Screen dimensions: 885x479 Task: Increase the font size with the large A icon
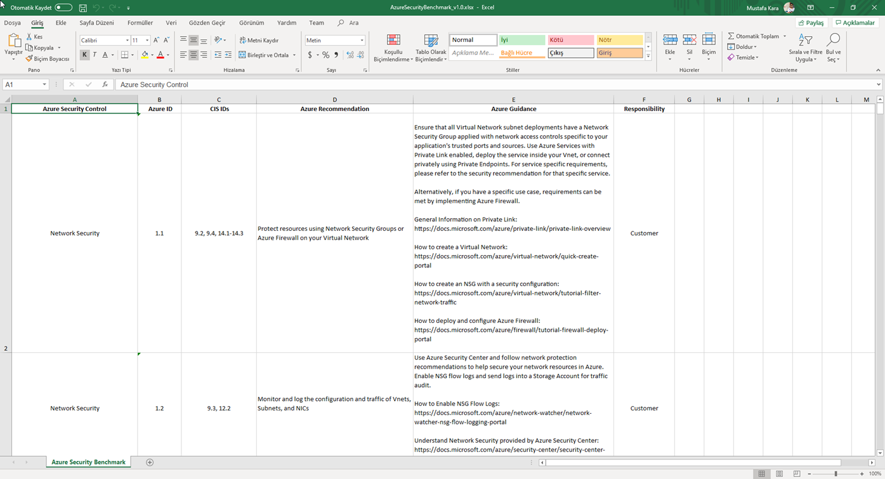click(156, 40)
